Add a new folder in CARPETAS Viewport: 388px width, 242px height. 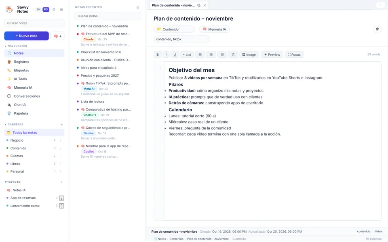(x=61, y=125)
